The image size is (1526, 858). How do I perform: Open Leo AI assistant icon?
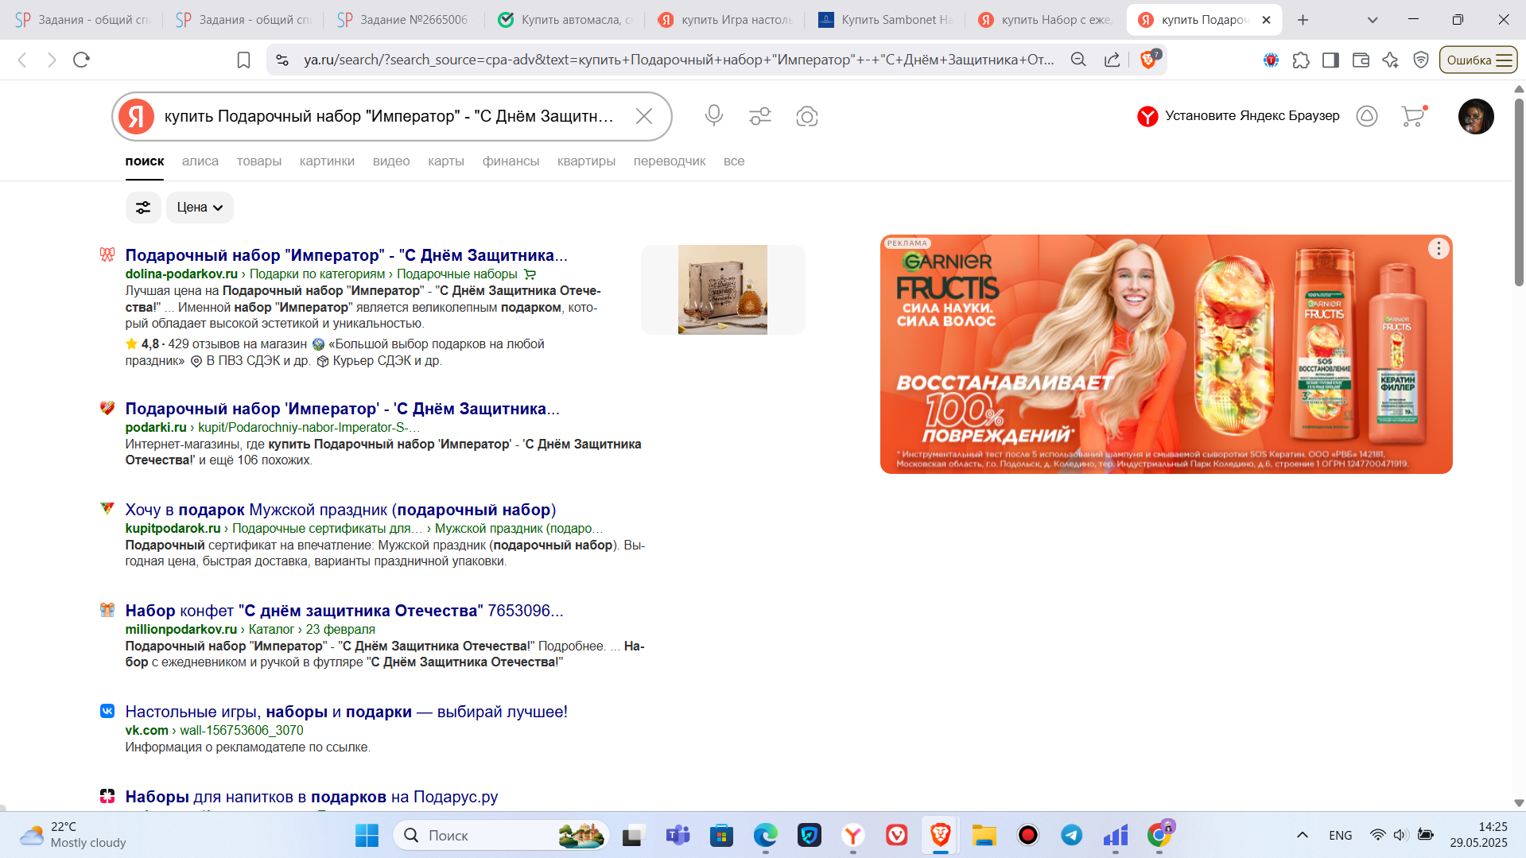click(1390, 60)
